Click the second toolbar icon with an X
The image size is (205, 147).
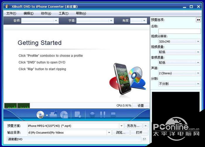(x=53, y=114)
